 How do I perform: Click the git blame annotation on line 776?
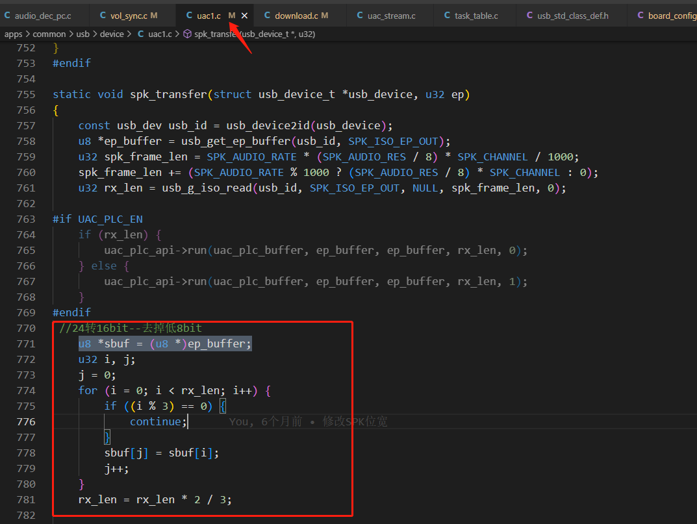(308, 421)
